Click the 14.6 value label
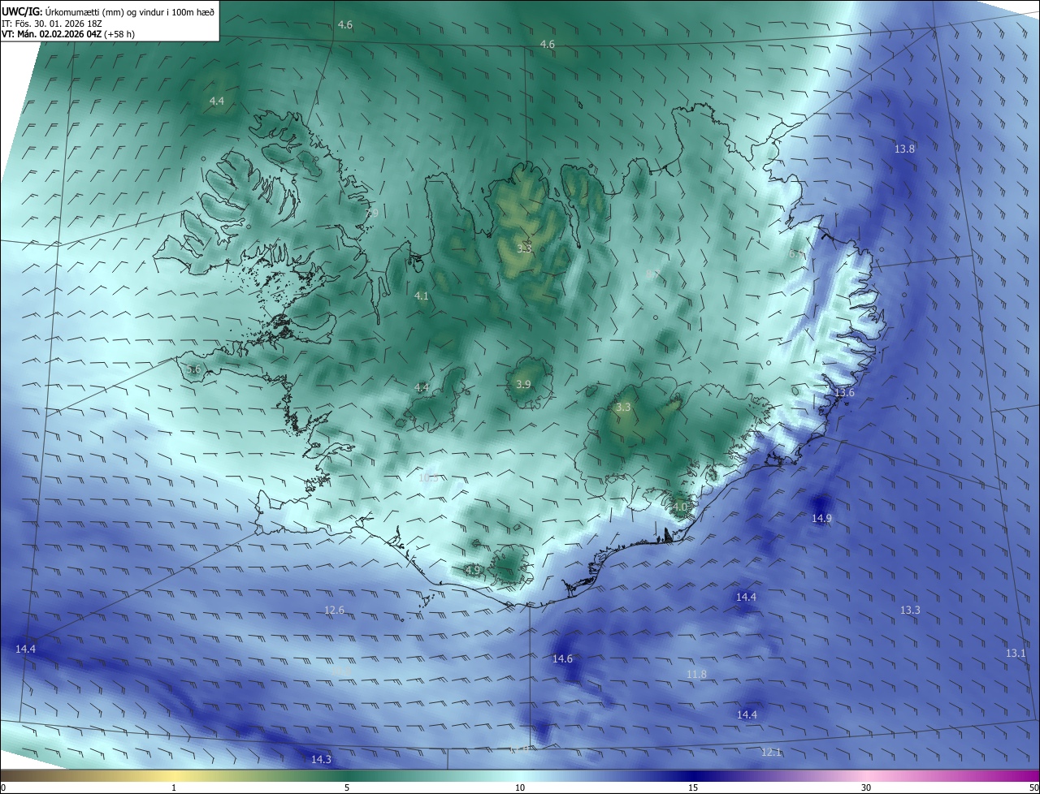The width and height of the screenshot is (1040, 794). point(562,658)
